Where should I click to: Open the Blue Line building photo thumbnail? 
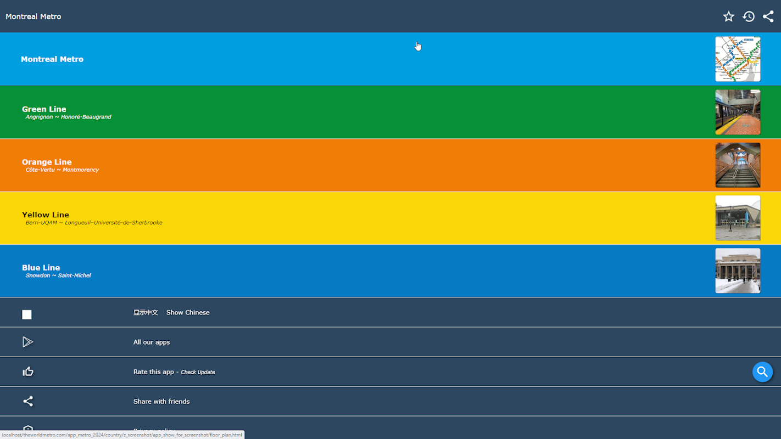tap(738, 271)
